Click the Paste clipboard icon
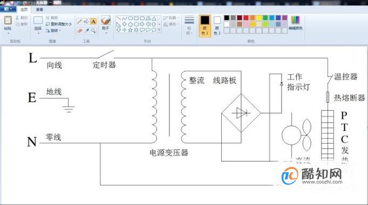 tap(8, 20)
